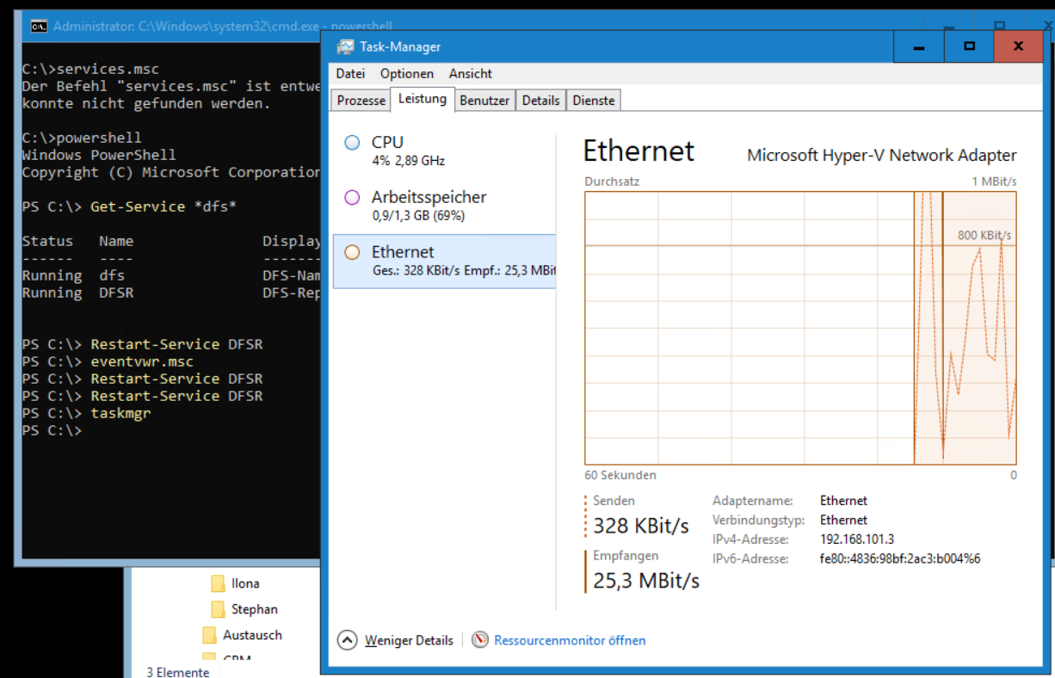The image size is (1055, 678).
Task: Minimize the Task-Manager window
Action: coord(918,46)
